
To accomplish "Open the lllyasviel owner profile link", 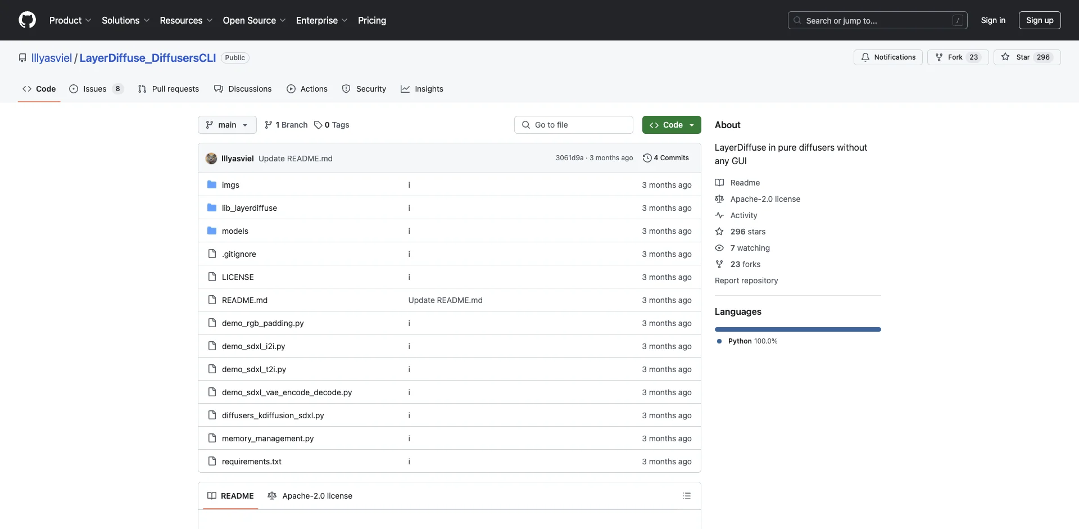I will click(52, 58).
